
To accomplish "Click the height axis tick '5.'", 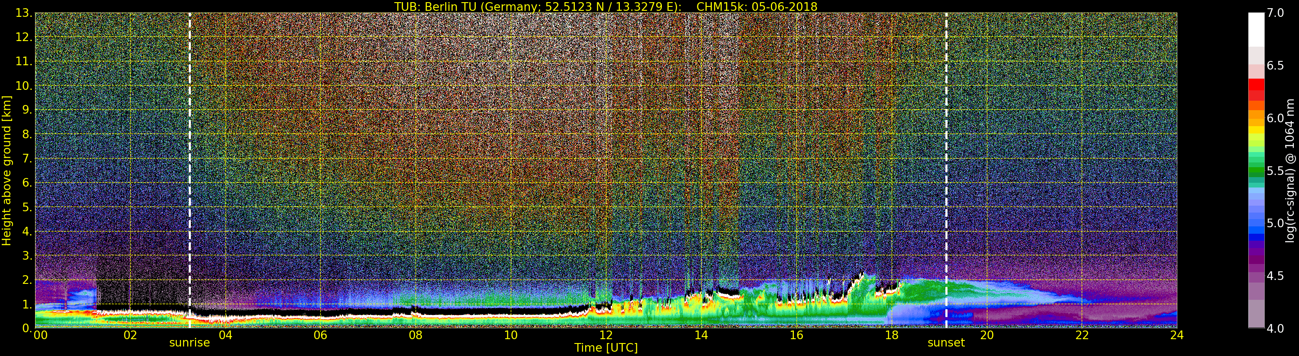I will (27, 207).
